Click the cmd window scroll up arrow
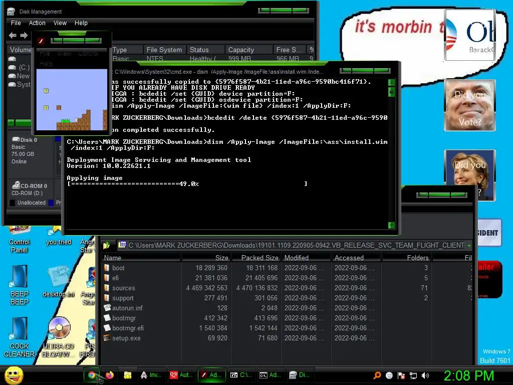 [x=391, y=82]
